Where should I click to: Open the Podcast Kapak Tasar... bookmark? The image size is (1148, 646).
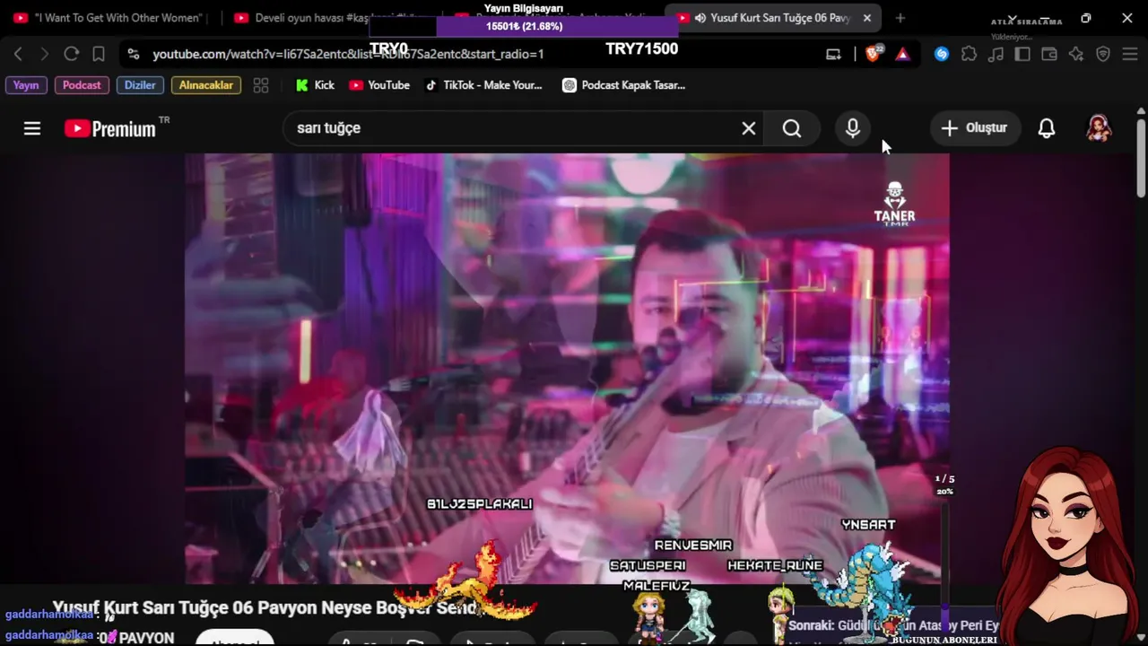[623, 85]
